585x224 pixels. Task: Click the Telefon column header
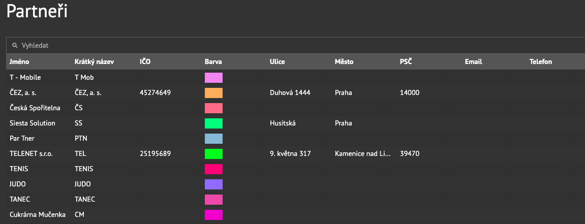click(x=541, y=62)
